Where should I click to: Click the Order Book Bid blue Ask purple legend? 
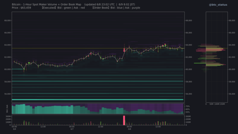point(116,8)
